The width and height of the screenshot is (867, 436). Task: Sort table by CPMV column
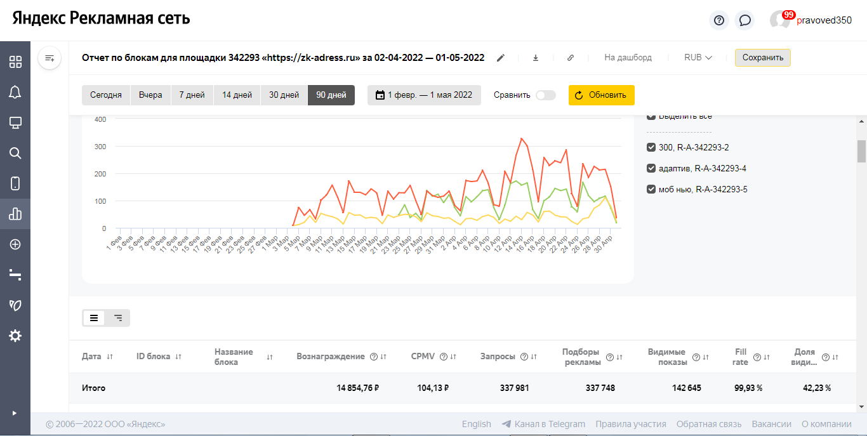click(453, 357)
